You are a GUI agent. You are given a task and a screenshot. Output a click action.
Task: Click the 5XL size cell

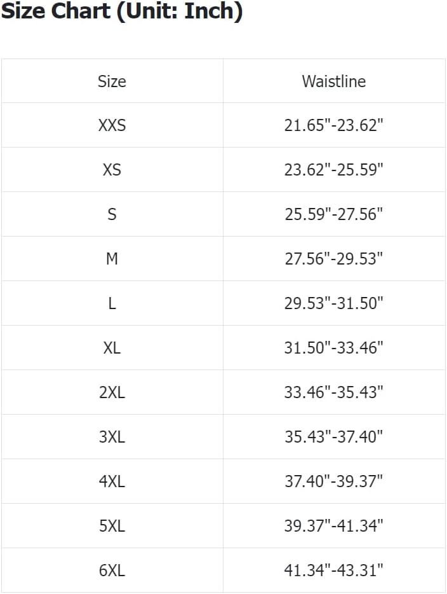click(112, 526)
